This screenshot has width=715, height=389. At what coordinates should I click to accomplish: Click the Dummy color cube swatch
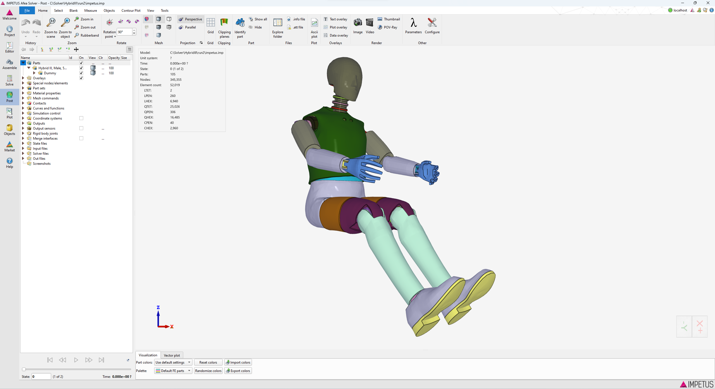pyautogui.click(x=93, y=73)
